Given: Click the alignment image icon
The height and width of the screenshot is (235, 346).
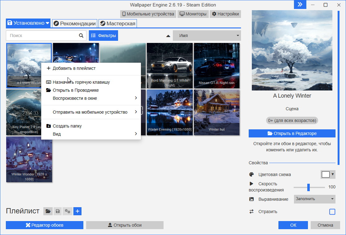Looking at the screenshot, I should tap(251, 199).
